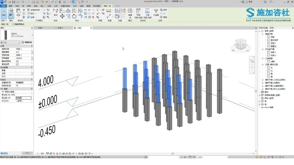
Task: Click the horizontal scrollbar thumb below the view
Action: click(173, 154)
